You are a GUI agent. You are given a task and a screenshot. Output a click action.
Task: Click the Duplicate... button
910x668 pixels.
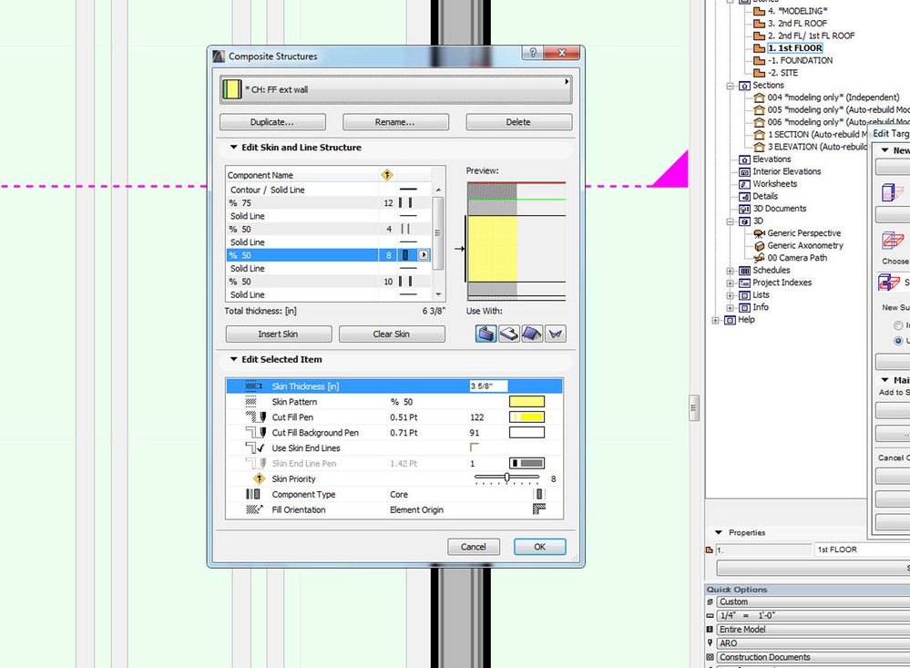[272, 122]
